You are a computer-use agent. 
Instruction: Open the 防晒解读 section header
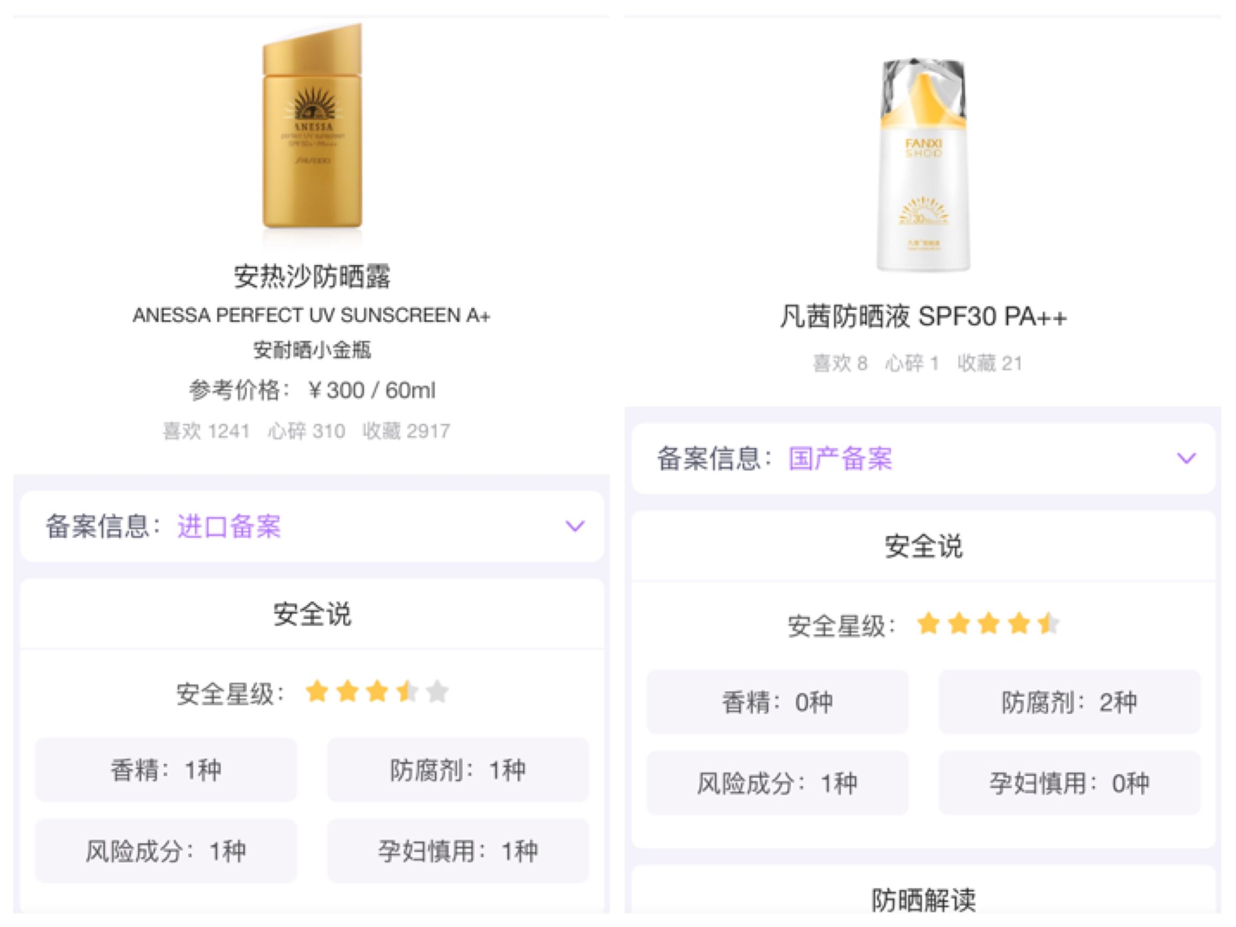(923, 899)
